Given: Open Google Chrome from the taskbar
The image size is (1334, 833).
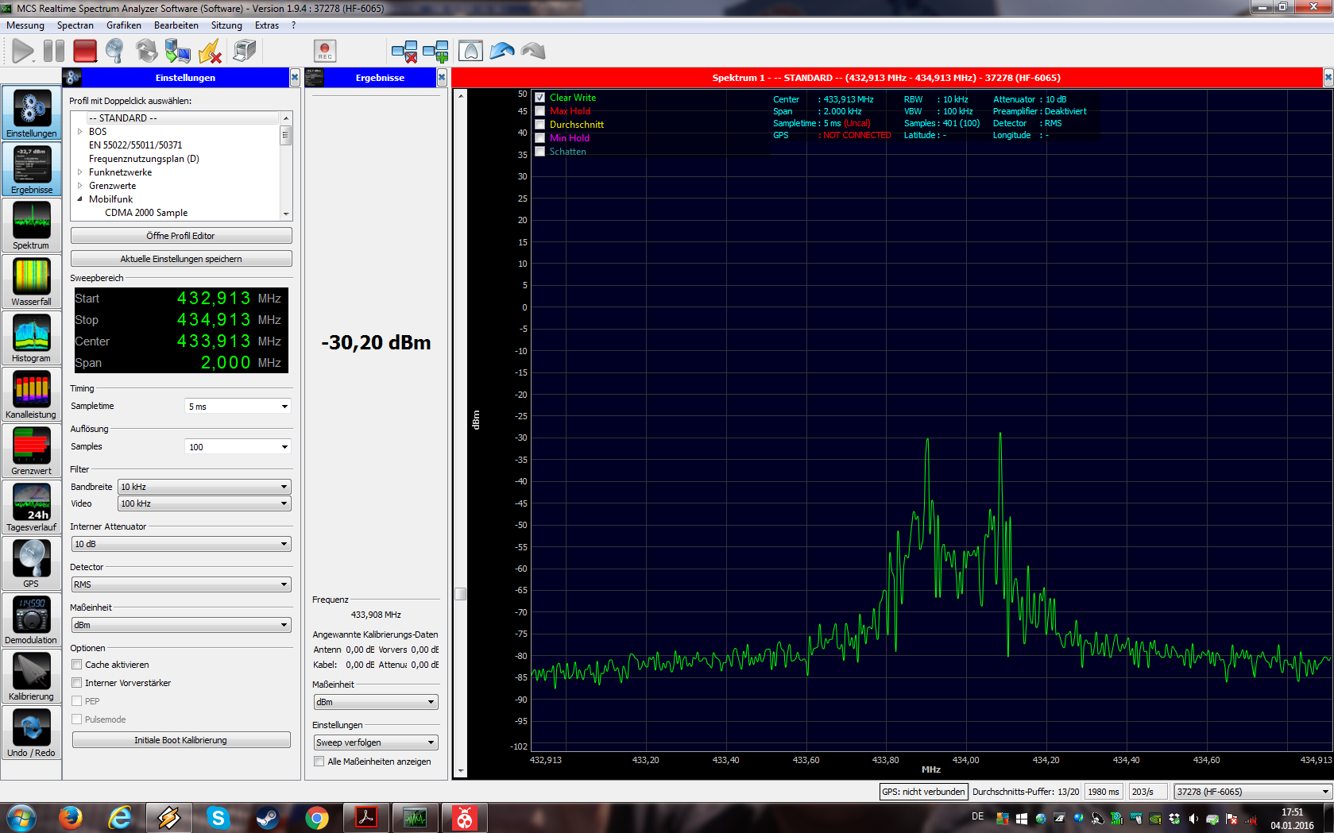Looking at the screenshot, I should tap(317, 818).
